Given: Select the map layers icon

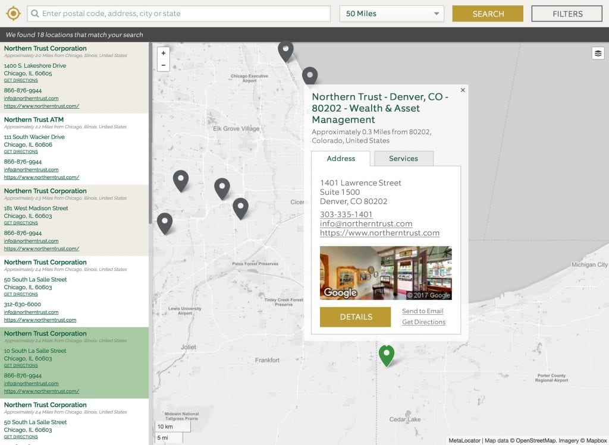Looking at the screenshot, I should click(x=598, y=53).
